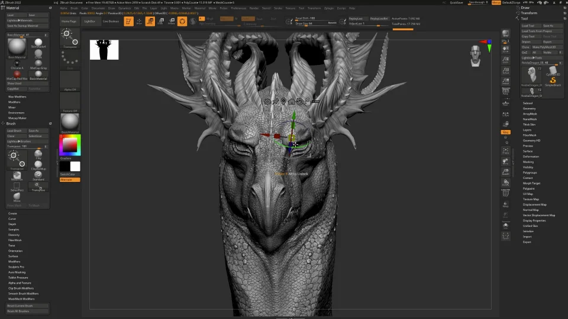Click Make PolyMesh3D button

tap(547, 47)
